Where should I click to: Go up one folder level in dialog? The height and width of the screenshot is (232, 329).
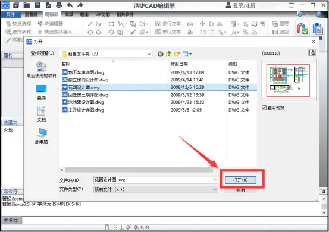(x=168, y=54)
